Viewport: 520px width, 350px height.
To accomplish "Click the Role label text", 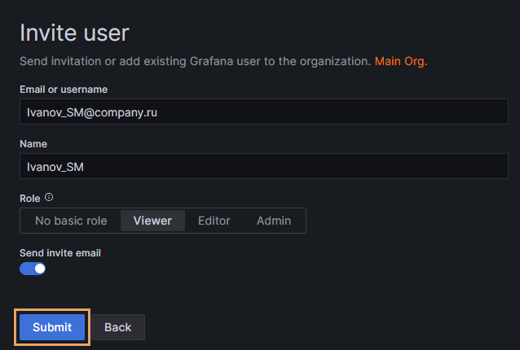I will point(30,198).
